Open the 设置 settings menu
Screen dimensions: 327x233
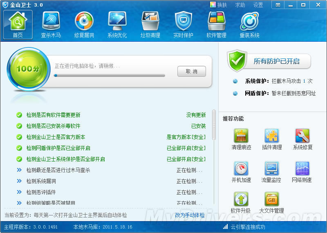tap(258, 5)
